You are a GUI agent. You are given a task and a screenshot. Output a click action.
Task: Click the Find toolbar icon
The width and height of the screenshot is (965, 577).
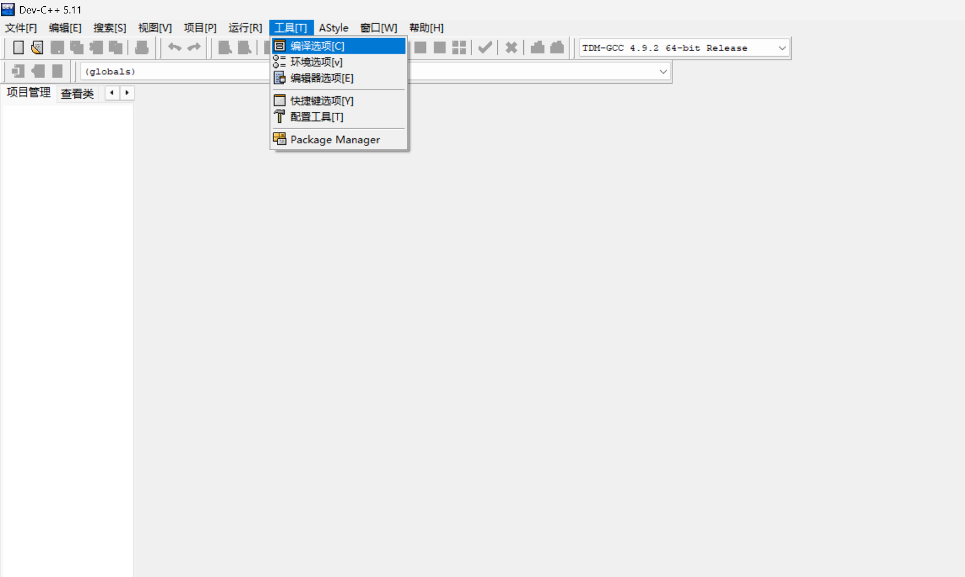225,48
